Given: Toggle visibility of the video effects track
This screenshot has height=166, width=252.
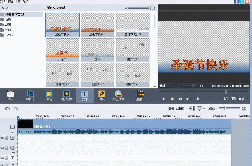Looking at the screenshot, I should (x=2, y=138).
